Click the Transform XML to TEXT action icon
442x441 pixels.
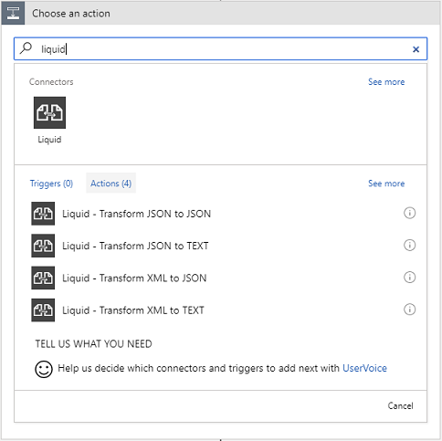pos(43,310)
